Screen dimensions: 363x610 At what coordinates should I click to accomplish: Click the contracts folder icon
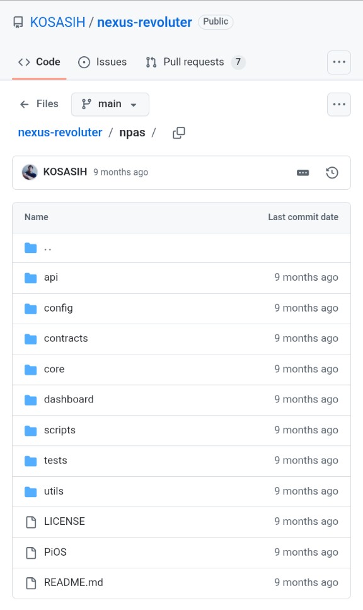tap(31, 339)
